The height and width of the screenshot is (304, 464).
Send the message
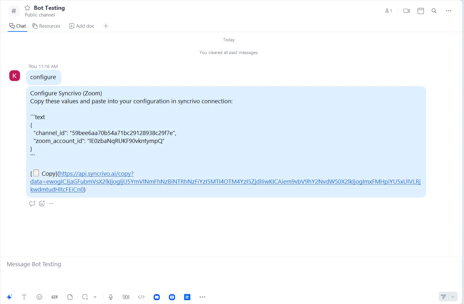443,297
